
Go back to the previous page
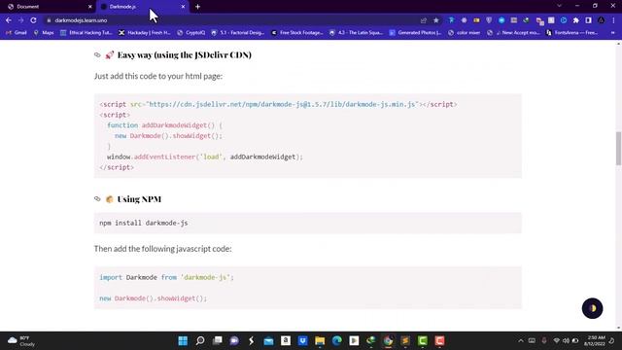click(x=9, y=20)
